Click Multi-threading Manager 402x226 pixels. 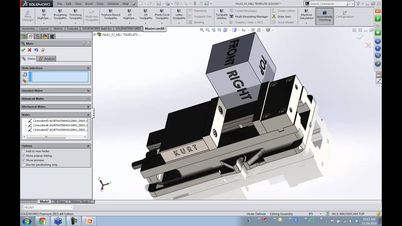tap(249, 17)
